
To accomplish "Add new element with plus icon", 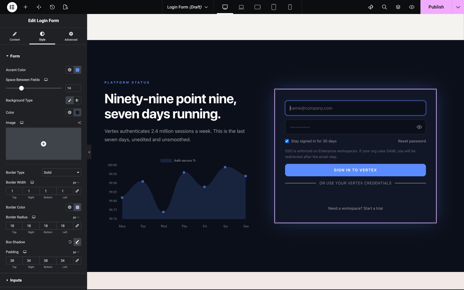I will coord(26,7).
